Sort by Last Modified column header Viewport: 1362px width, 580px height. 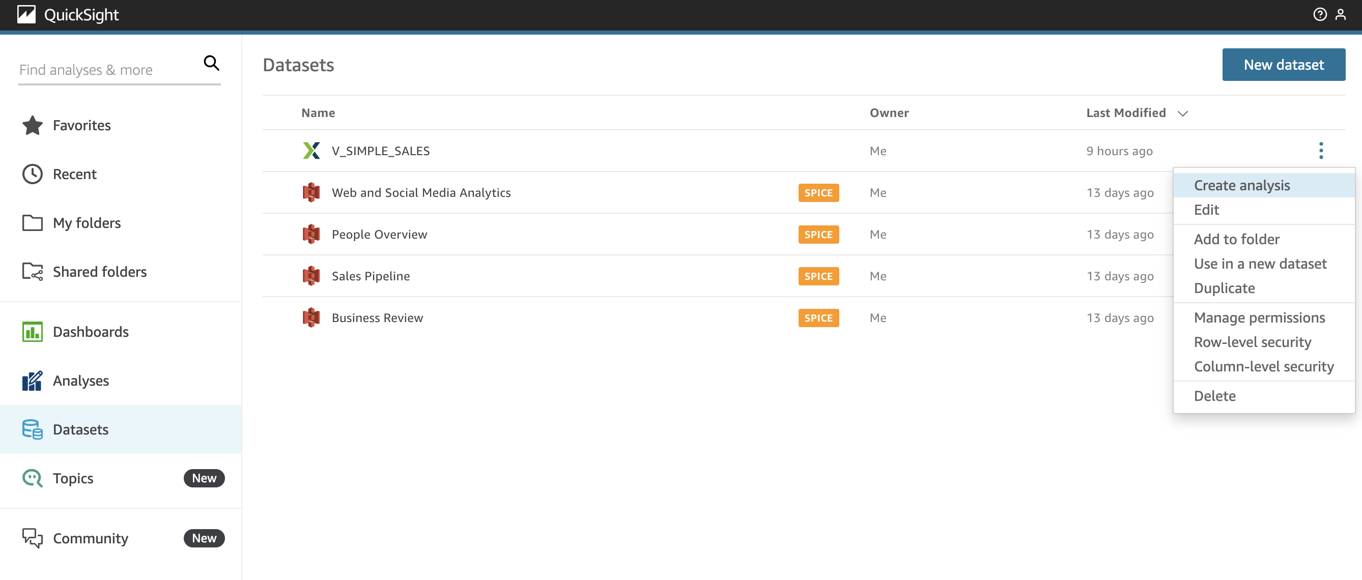(1126, 112)
